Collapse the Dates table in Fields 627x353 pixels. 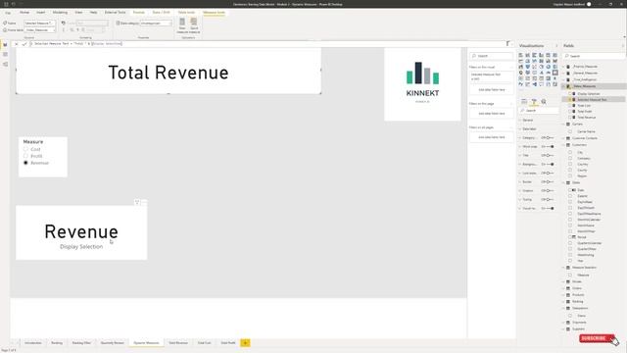(x=564, y=182)
